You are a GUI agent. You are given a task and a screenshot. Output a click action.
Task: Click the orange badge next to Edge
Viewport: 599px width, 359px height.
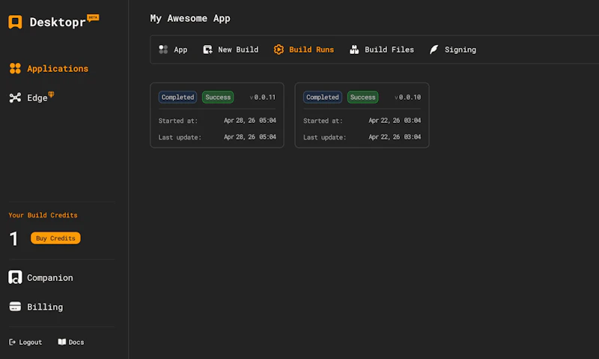tap(51, 94)
